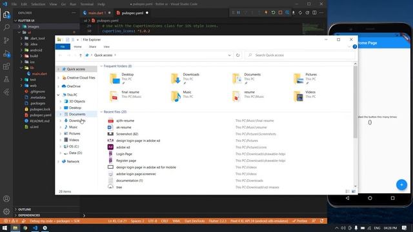Click Dart DevTools in the VS Code status bar

point(195,221)
